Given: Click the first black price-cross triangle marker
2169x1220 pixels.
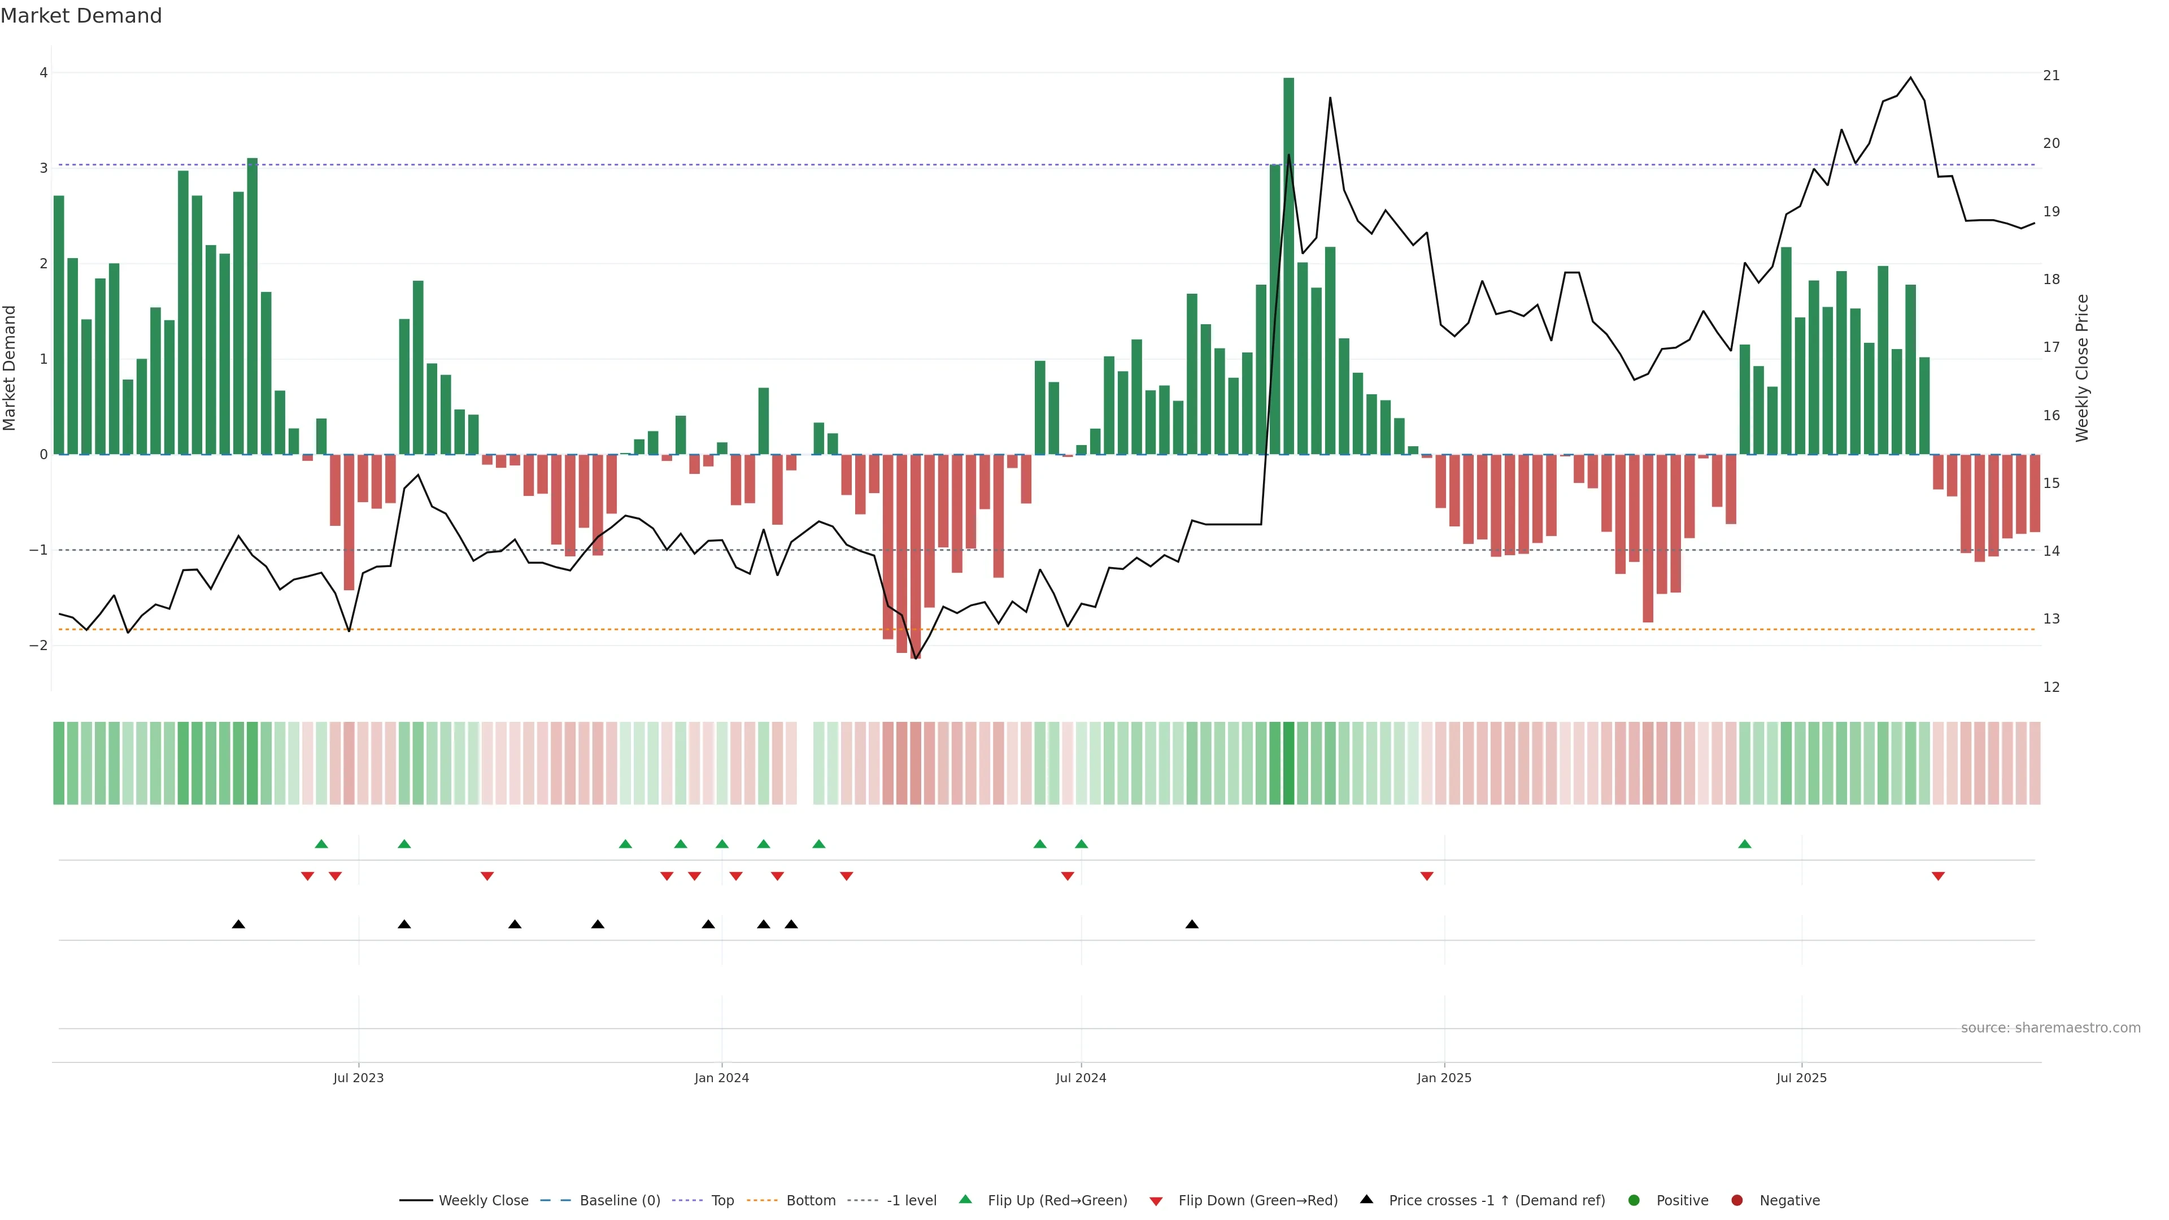Looking at the screenshot, I should coord(238,925).
